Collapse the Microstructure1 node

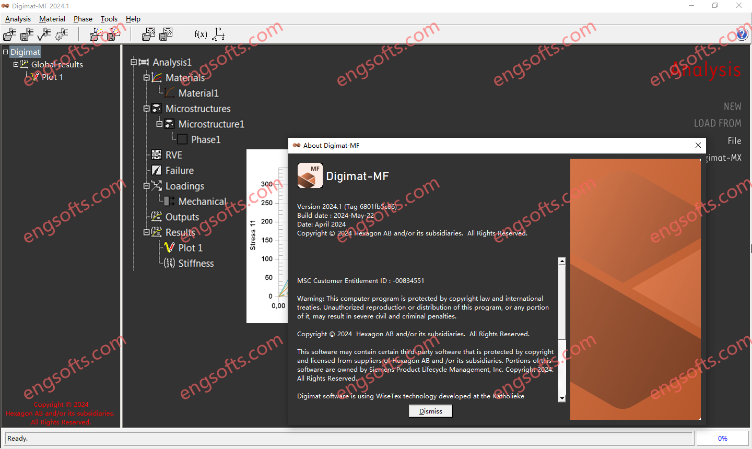[x=159, y=124]
